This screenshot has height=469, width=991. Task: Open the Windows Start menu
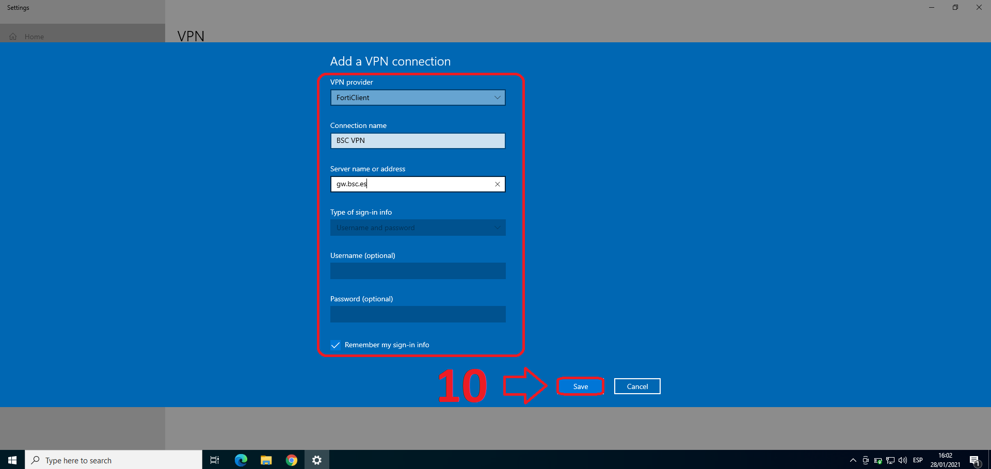[x=12, y=460]
